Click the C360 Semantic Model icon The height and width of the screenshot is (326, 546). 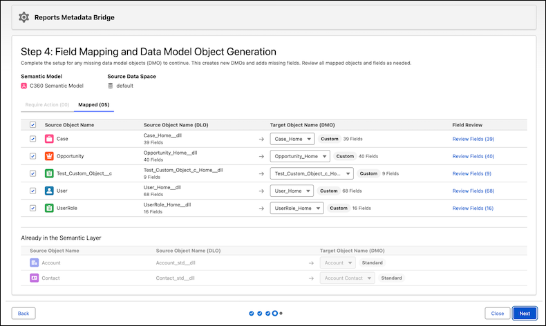point(23,86)
